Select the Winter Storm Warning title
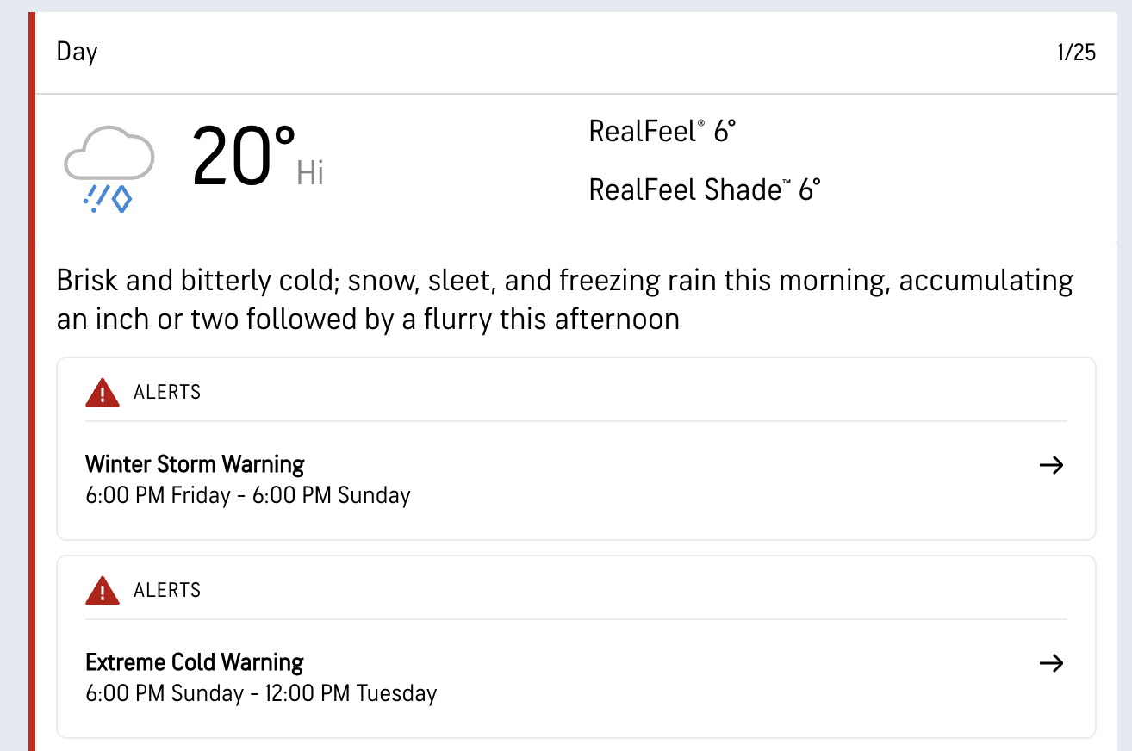The image size is (1132, 751). point(195,465)
